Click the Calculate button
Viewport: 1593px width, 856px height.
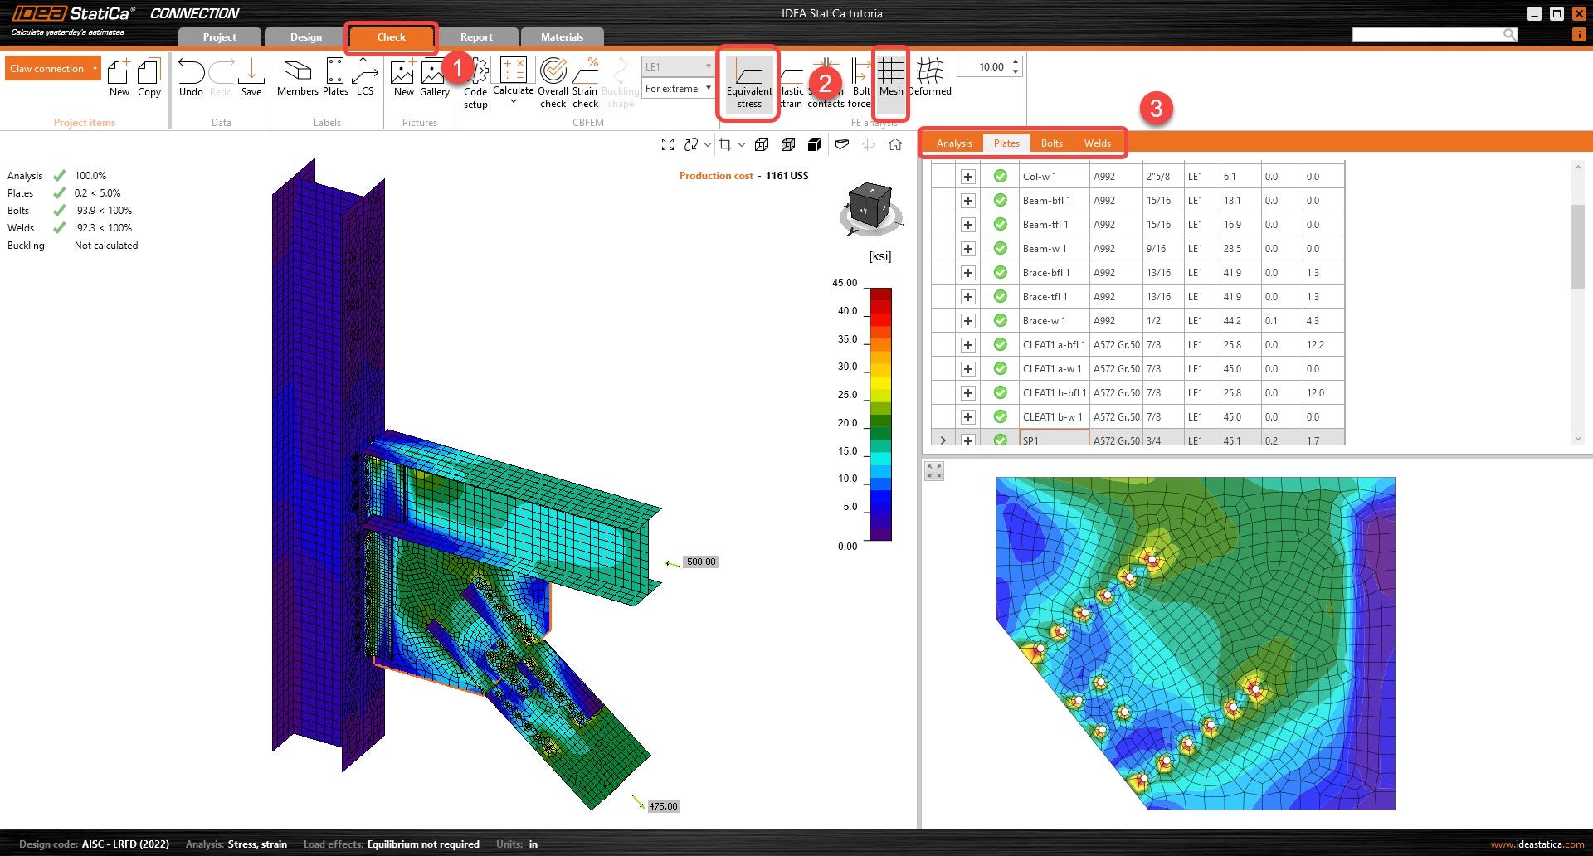(x=513, y=78)
